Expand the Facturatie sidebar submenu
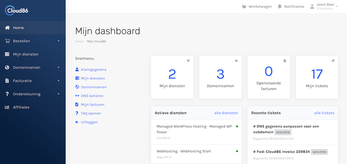This screenshot has width=347, height=164. click(x=58, y=81)
